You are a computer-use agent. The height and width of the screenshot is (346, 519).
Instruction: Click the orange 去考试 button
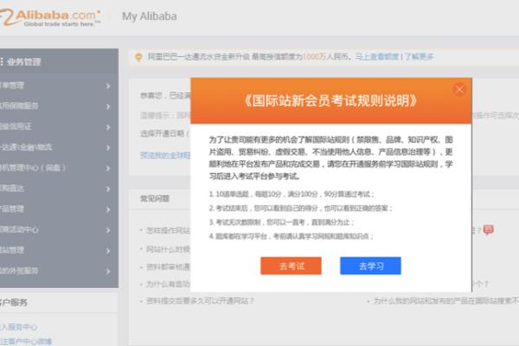pyautogui.click(x=291, y=266)
